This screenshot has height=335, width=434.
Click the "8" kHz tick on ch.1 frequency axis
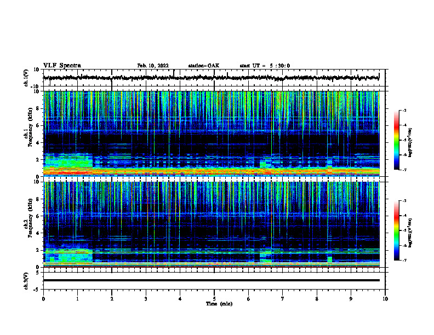click(38, 108)
